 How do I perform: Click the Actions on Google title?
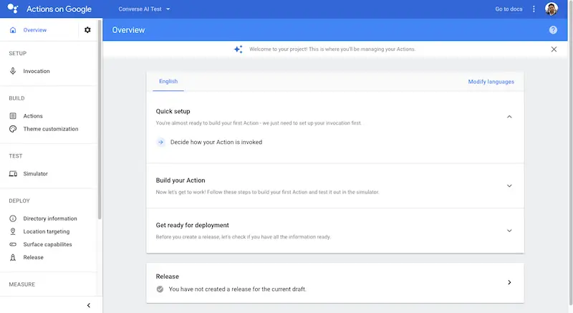(x=59, y=9)
